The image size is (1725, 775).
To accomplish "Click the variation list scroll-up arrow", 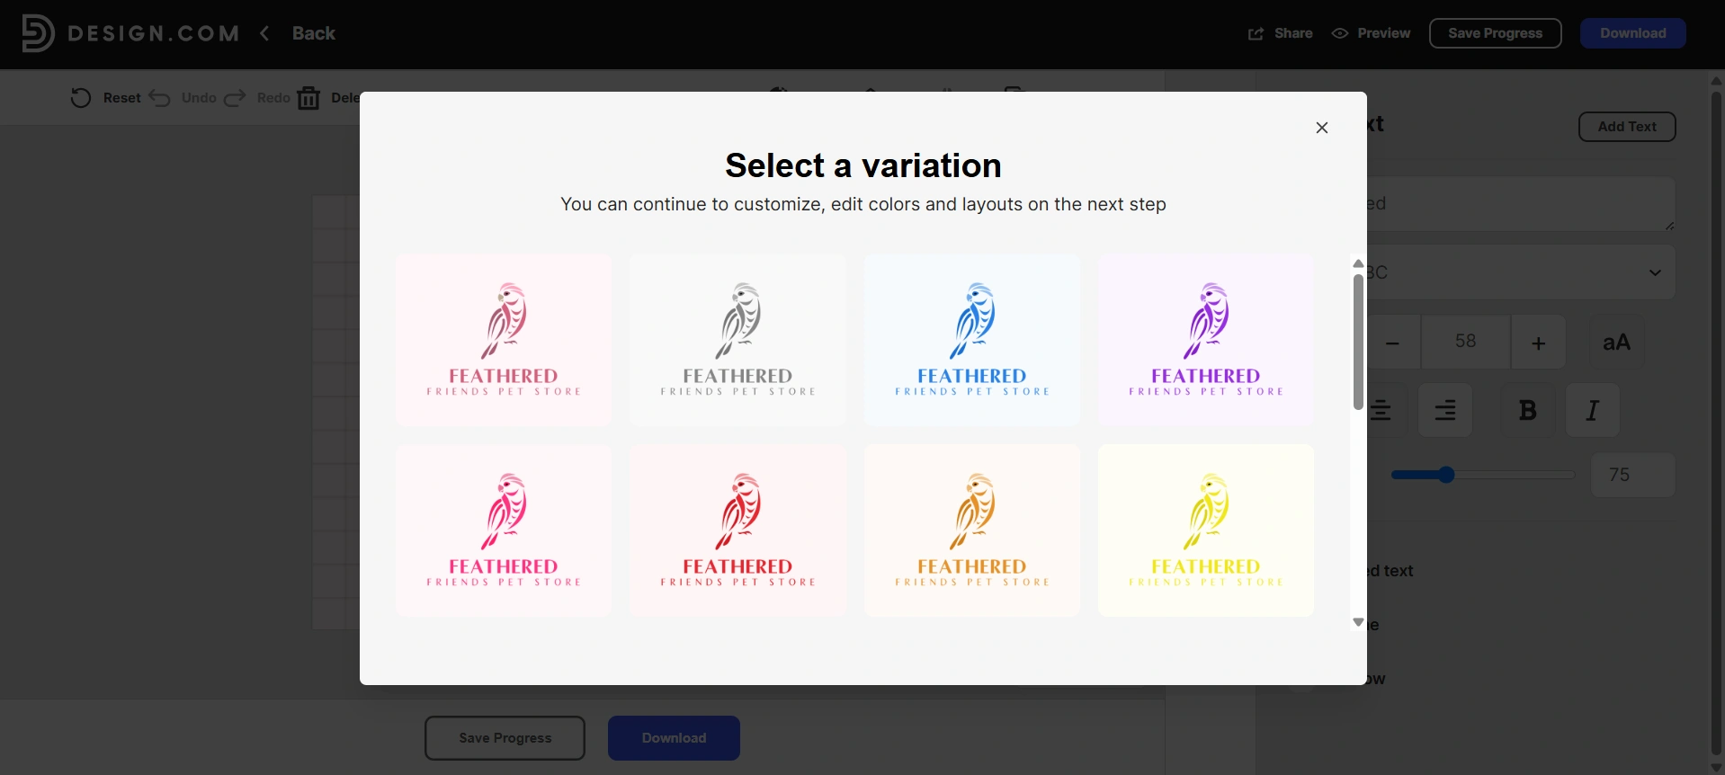I will (x=1358, y=263).
